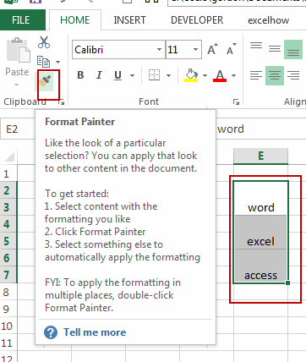Select row 10 header
Image resolution: width=306 pixels, height=362 pixels.
click(x=8, y=326)
